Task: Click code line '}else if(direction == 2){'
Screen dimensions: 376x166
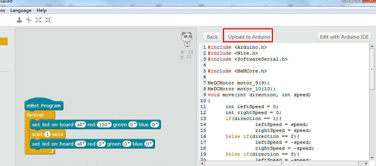Action: click(262, 136)
